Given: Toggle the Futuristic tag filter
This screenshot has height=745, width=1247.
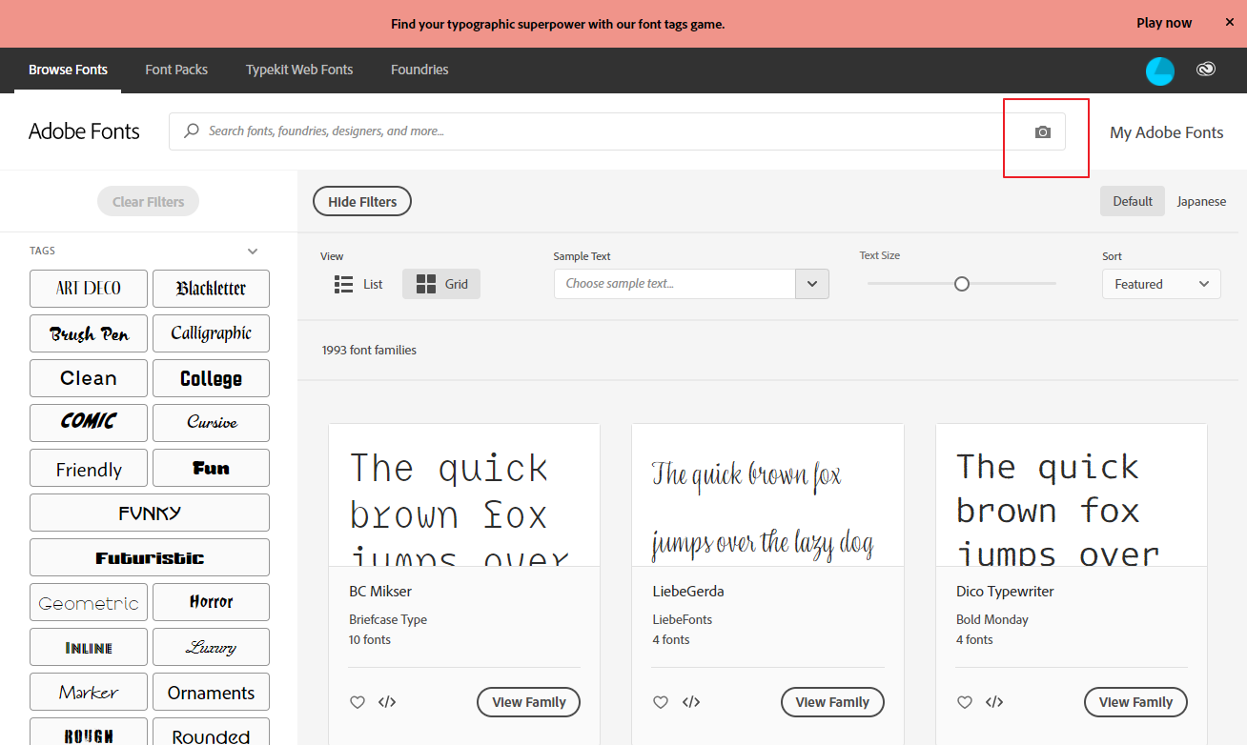Looking at the screenshot, I should click(x=150, y=557).
